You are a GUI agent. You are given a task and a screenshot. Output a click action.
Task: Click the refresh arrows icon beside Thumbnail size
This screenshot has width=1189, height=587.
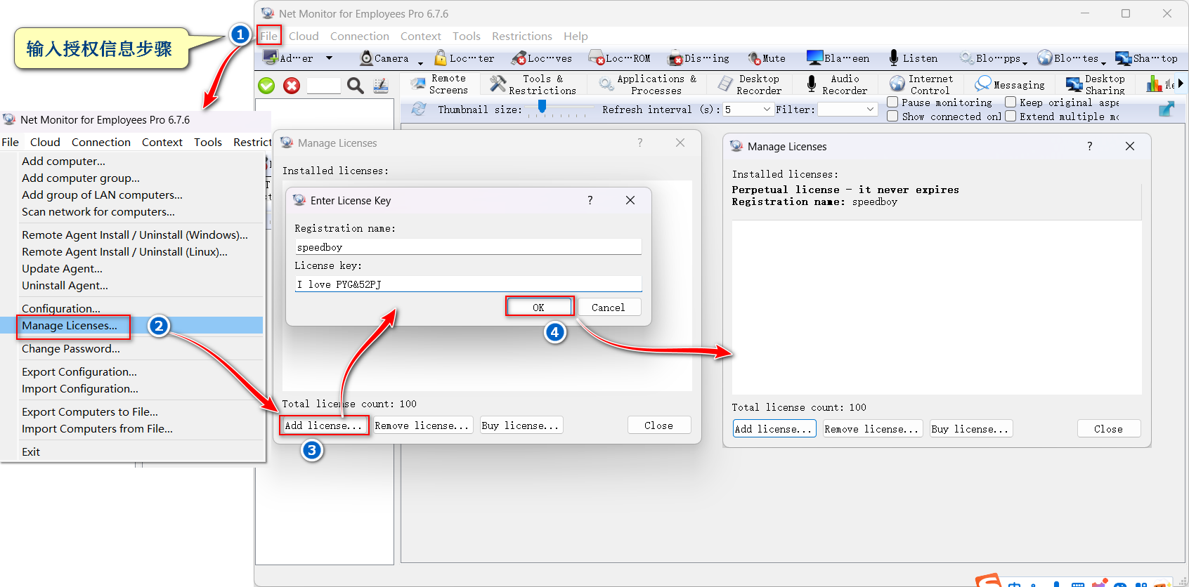click(x=419, y=109)
